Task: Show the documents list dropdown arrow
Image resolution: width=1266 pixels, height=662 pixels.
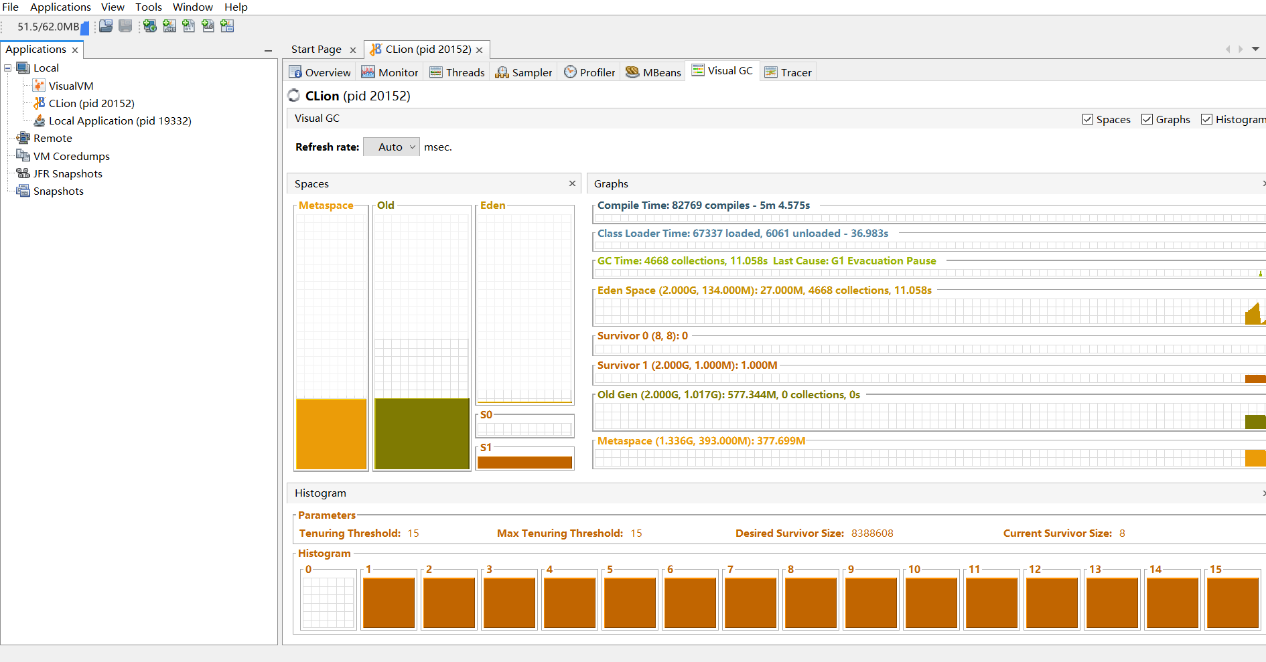Action: 1255,49
